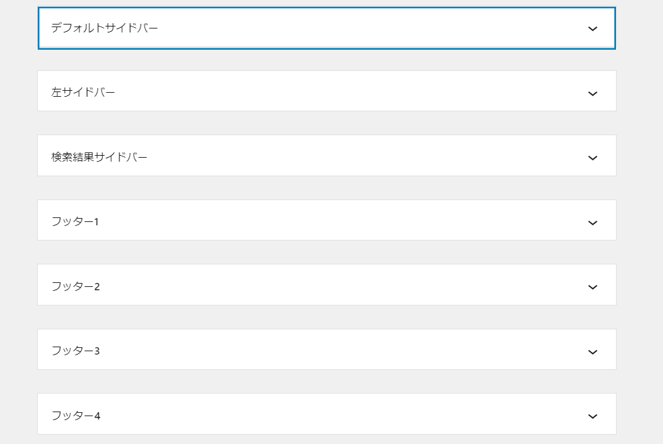663x444 pixels.
Task: Click the フッター3 label text
Action: pos(75,351)
